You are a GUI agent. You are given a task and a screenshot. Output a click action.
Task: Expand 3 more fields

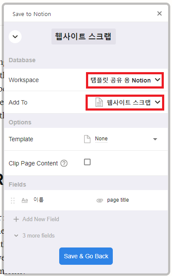coord(38,235)
